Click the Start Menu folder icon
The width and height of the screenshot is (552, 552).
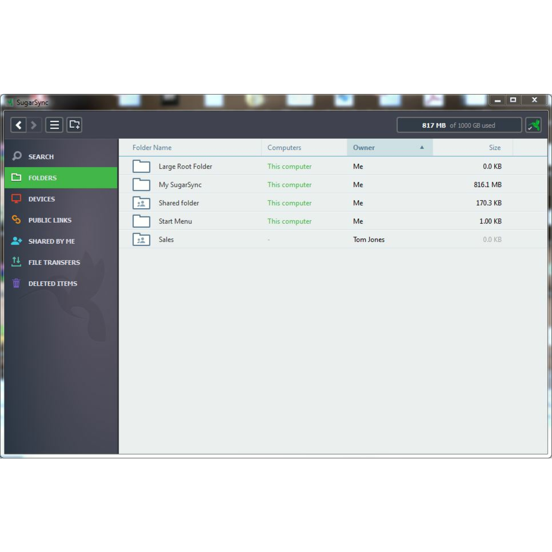tap(141, 221)
